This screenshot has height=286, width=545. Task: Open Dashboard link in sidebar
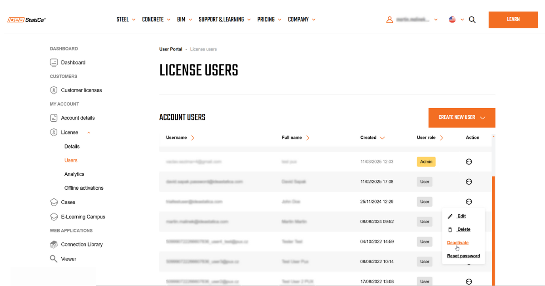(x=73, y=63)
